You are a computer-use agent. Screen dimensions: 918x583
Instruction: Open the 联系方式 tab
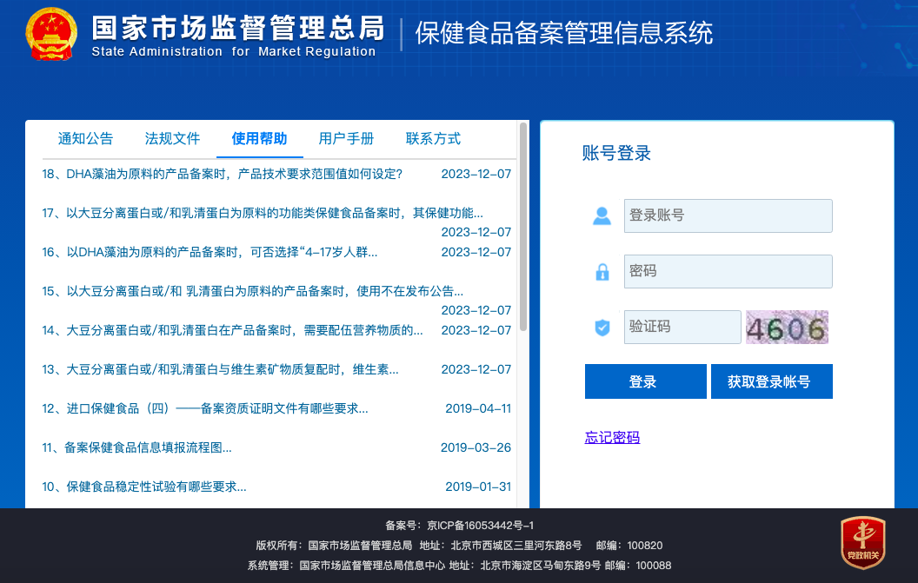(433, 139)
